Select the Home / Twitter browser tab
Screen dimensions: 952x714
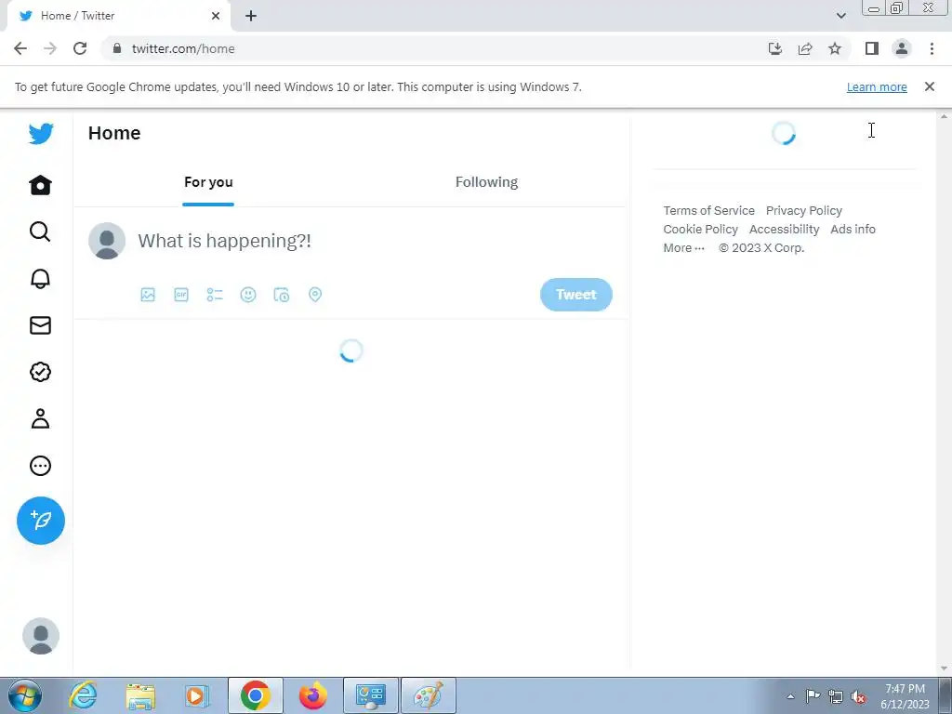pyautogui.click(x=119, y=16)
